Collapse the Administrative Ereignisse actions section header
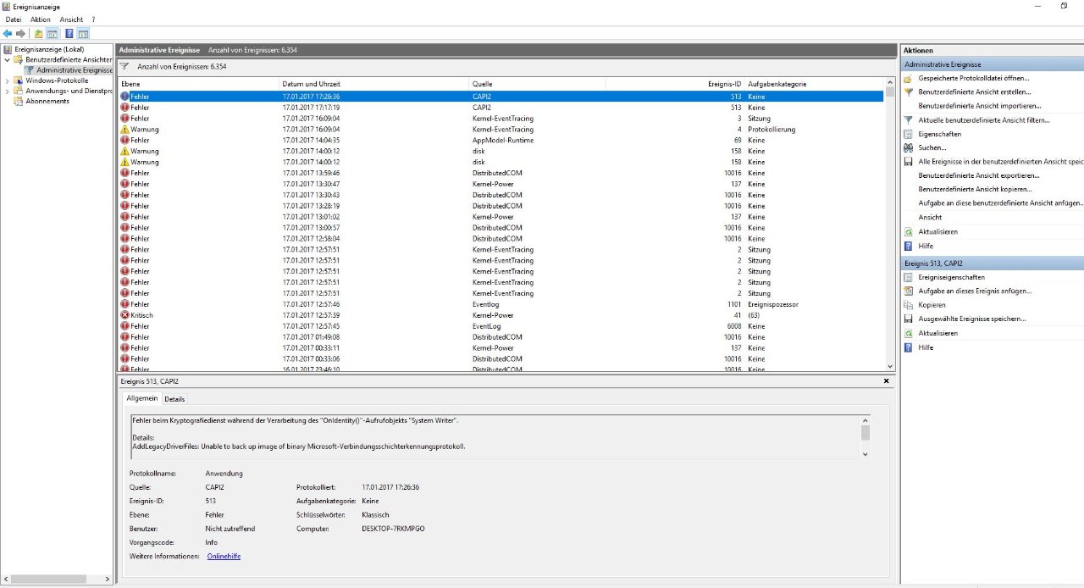The width and height of the screenshot is (1084, 588). tap(992, 64)
